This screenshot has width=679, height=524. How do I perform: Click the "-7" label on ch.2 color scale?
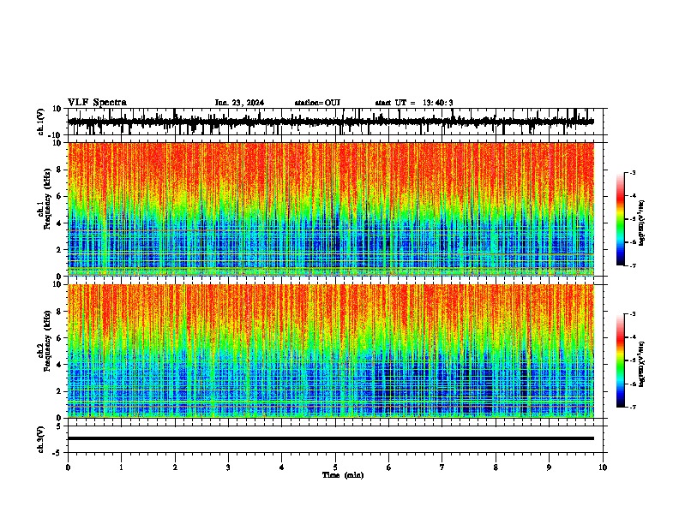[x=632, y=407]
